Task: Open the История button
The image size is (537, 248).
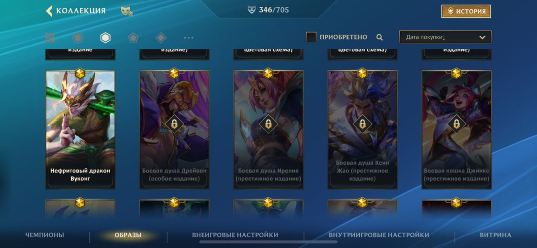Action: click(x=466, y=11)
